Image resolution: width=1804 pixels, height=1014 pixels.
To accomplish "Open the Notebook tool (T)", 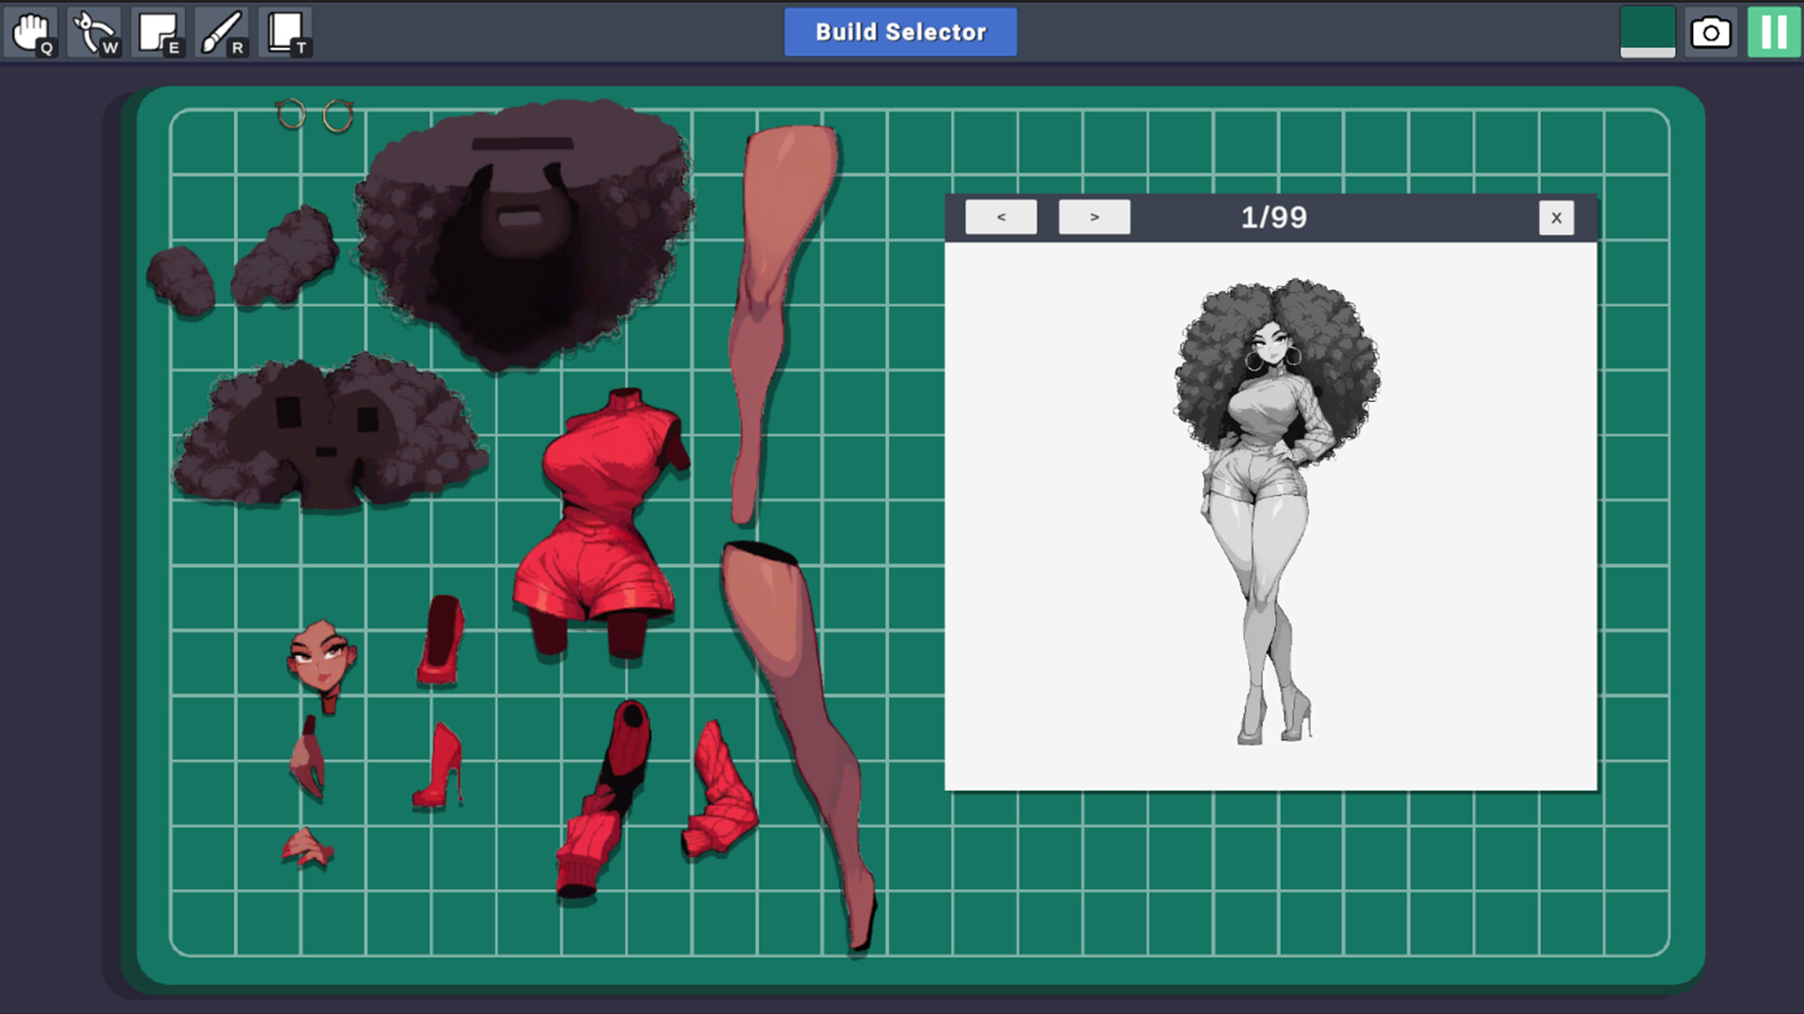I will click(x=285, y=31).
